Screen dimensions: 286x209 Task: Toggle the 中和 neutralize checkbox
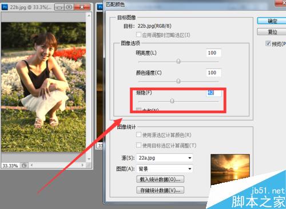(x=138, y=109)
